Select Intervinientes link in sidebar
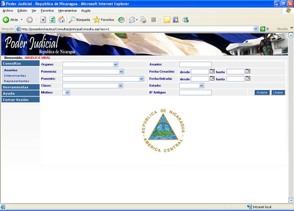Screen dimensions: 294x211 tap(15, 76)
